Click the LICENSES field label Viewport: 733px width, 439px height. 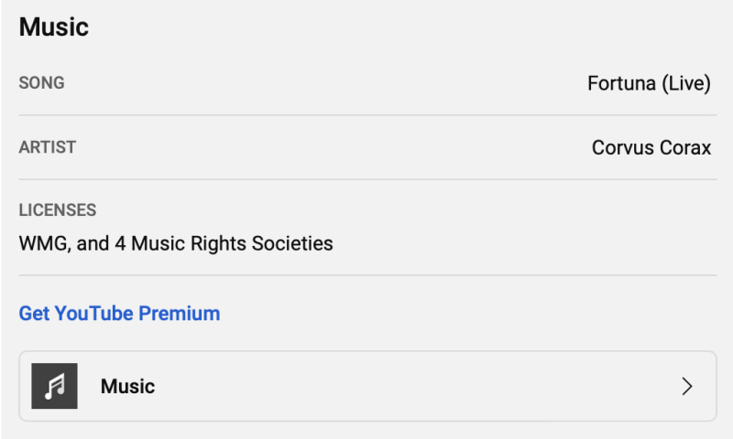(57, 210)
